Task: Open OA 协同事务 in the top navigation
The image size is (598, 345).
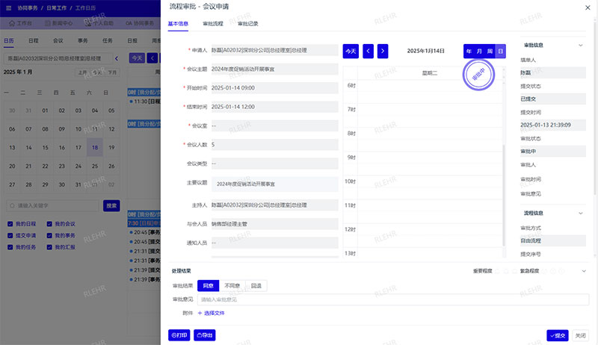Action: pyautogui.click(x=140, y=23)
